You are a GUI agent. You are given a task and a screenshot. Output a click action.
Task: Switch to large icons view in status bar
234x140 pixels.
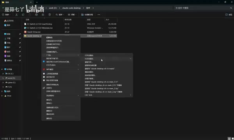(x=232, y=138)
